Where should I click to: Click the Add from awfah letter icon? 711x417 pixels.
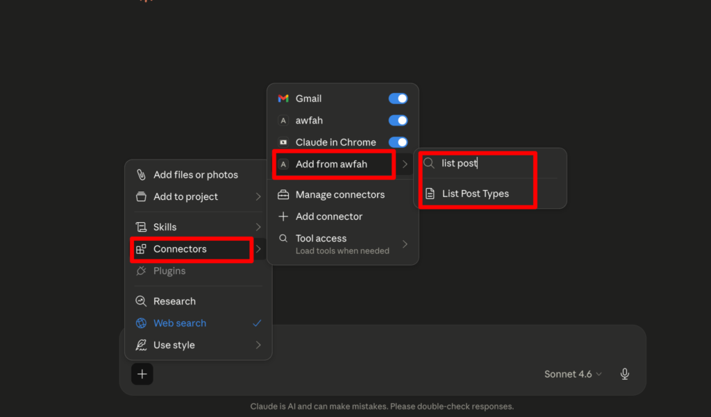coord(283,164)
